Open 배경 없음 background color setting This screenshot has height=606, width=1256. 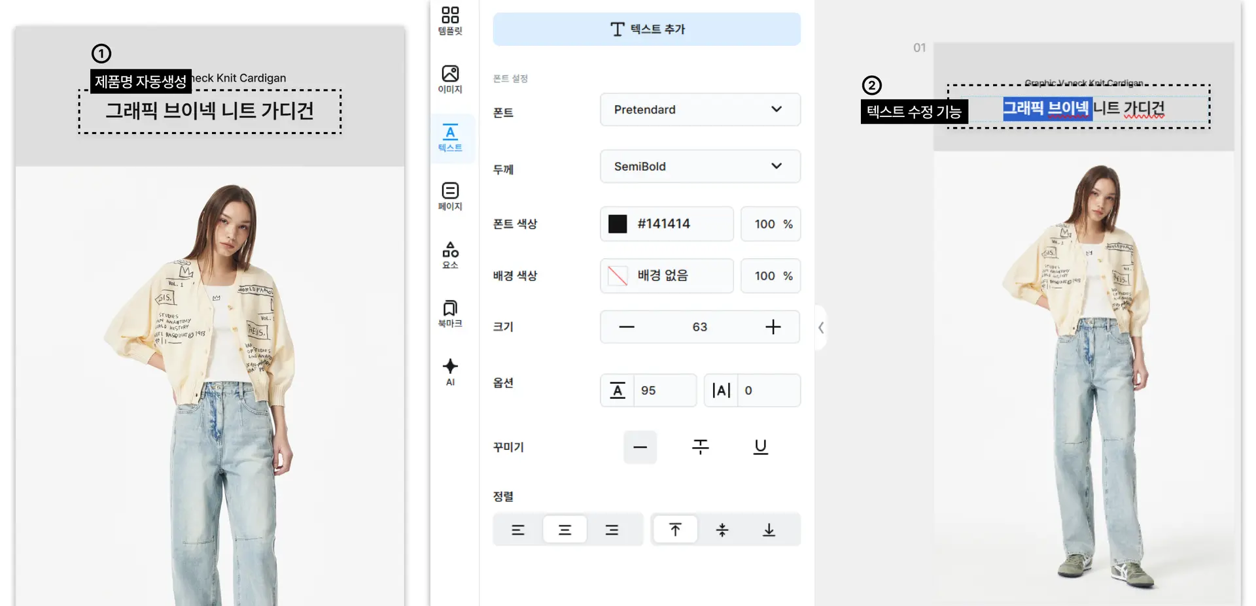click(666, 275)
